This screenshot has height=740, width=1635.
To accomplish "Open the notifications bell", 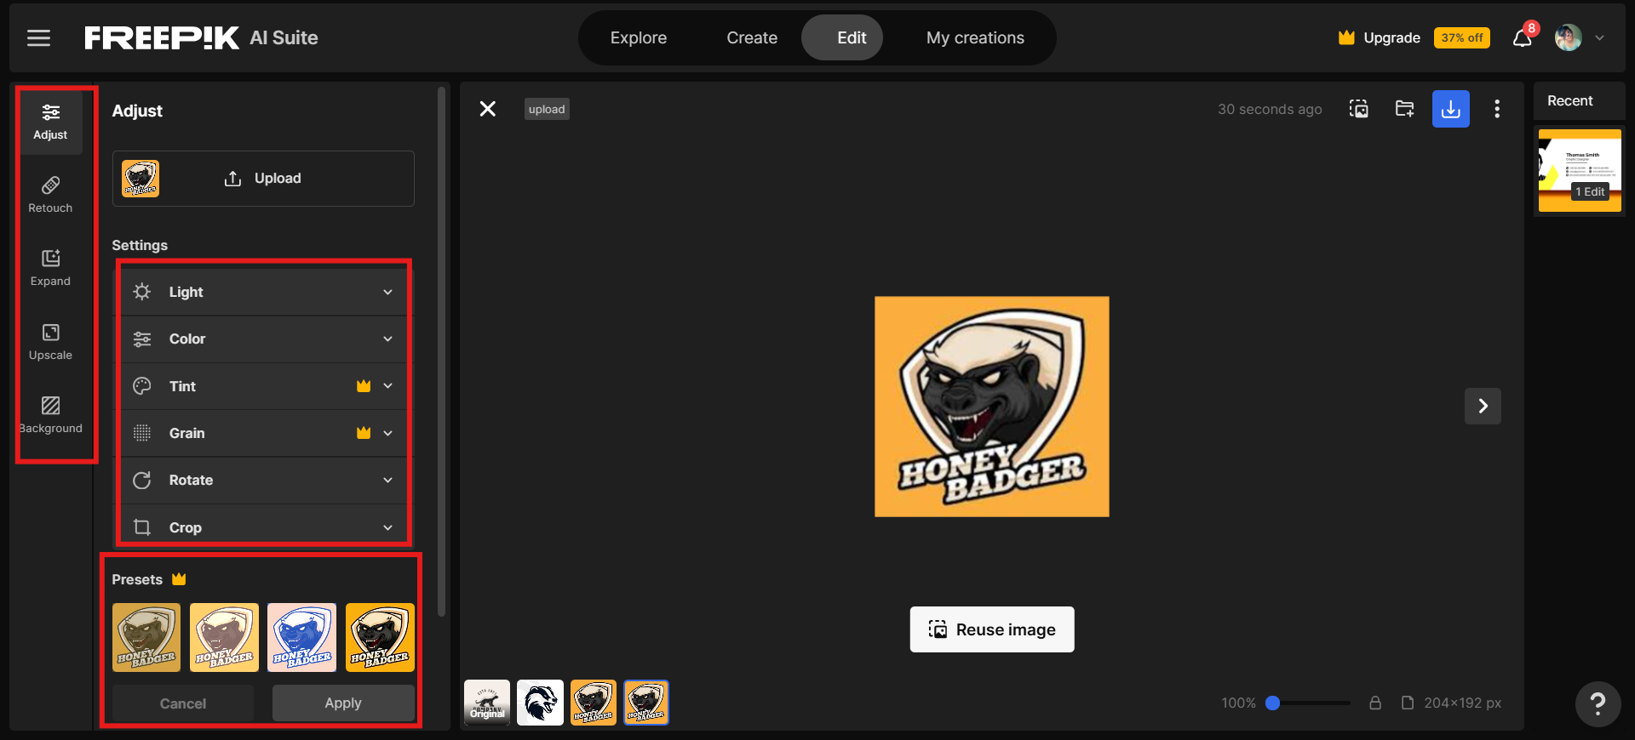I will point(1522,38).
